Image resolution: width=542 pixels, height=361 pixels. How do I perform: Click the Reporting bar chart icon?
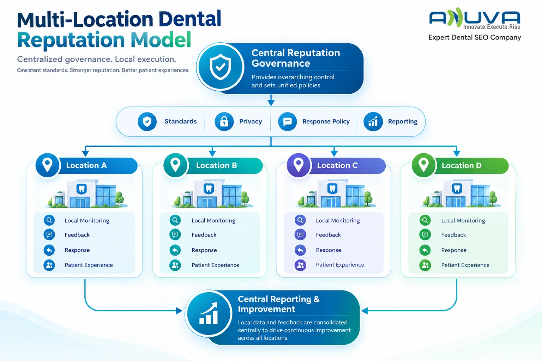tap(373, 122)
